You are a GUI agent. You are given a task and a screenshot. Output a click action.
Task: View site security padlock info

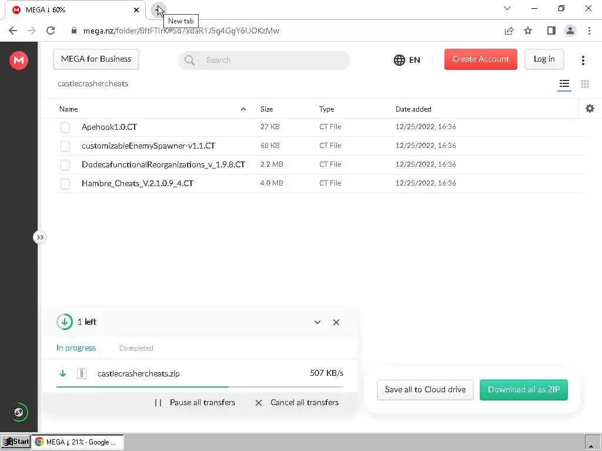(74, 31)
